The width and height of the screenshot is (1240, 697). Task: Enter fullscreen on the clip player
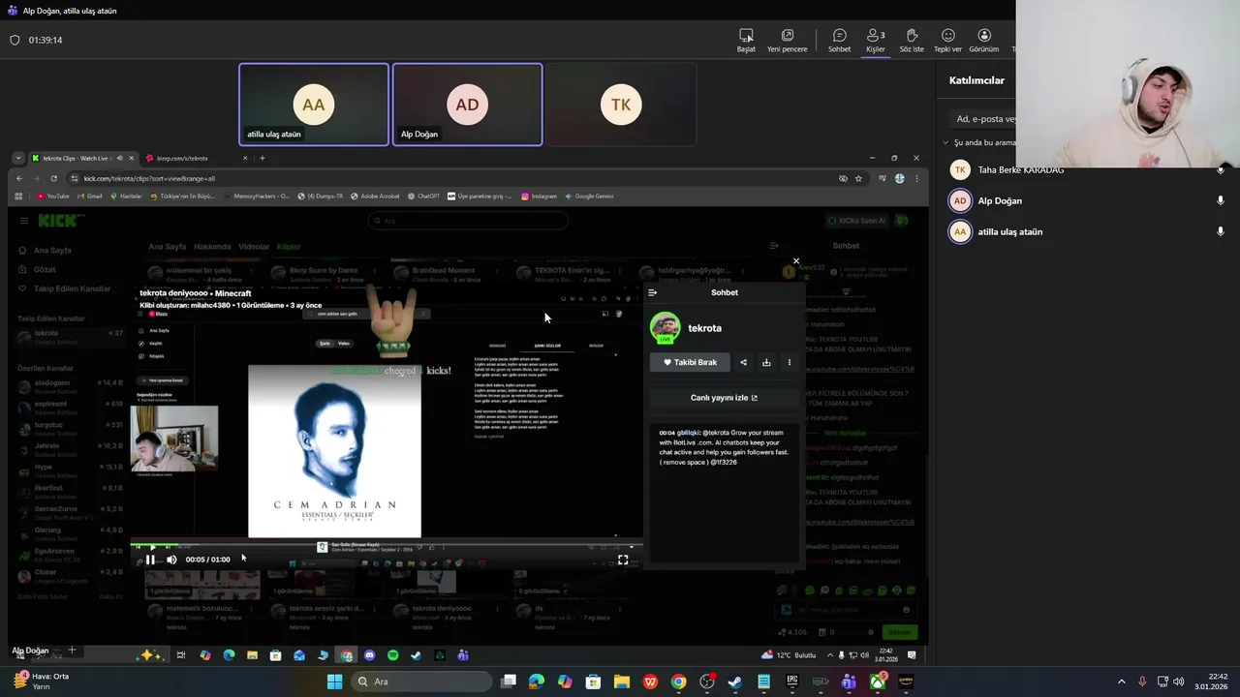623,560
